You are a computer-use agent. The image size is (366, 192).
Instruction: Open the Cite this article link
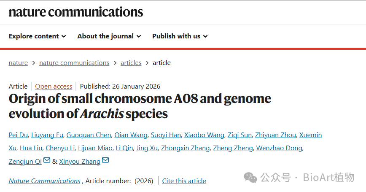pyautogui.click(x=184, y=181)
